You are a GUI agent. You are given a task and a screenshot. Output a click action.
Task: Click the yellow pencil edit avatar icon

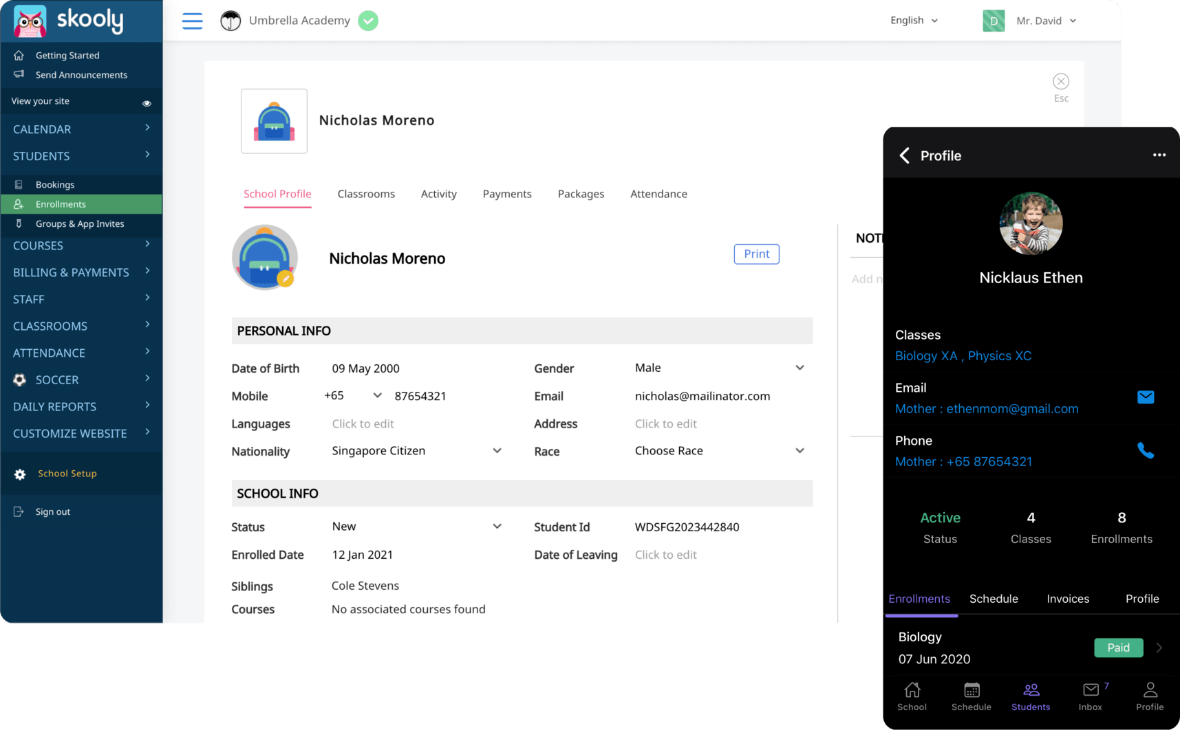click(x=285, y=278)
